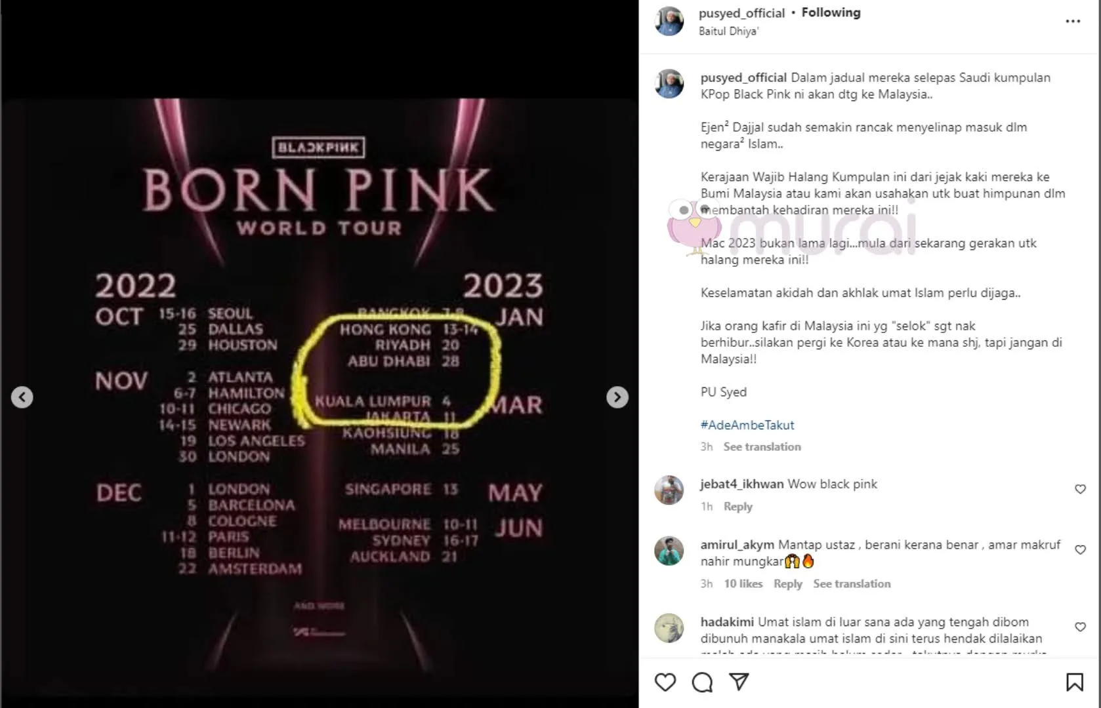Image resolution: width=1101 pixels, height=708 pixels.
Task: View the 10 likes on comment
Action: 743,583
